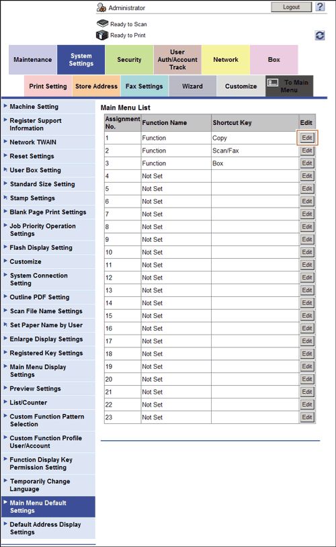
Task: Log out with the Logout button
Action: coord(291,7)
